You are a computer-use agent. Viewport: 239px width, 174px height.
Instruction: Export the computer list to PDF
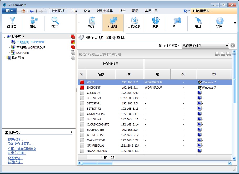coord(217,54)
